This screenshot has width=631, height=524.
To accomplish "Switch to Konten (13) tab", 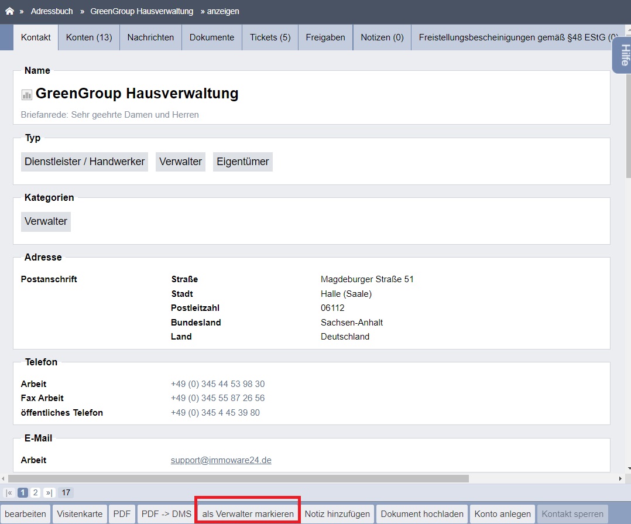I will (89, 37).
